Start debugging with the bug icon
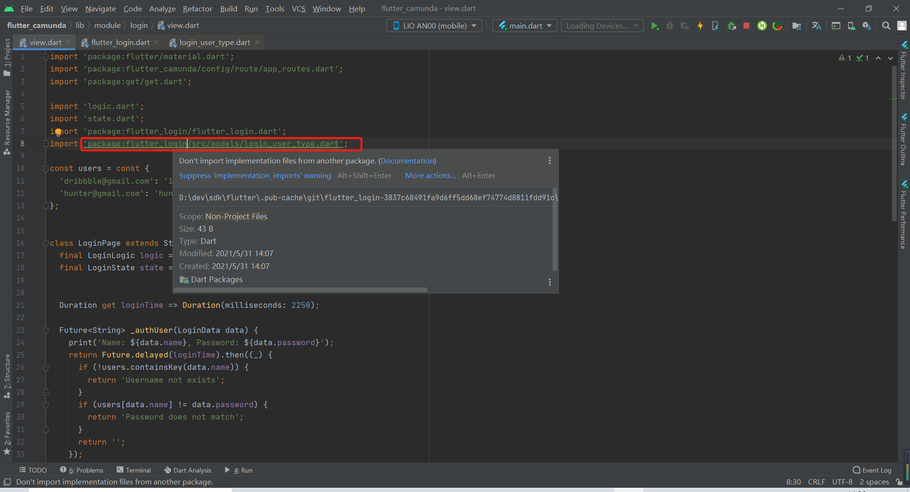This screenshot has width=910, height=492. pyautogui.click(x=670, y=26)
